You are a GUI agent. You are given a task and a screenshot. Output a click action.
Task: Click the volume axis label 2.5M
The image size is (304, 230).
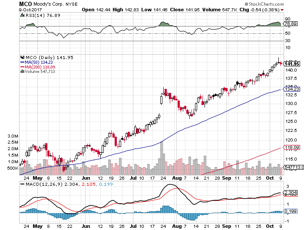point(13,142)
